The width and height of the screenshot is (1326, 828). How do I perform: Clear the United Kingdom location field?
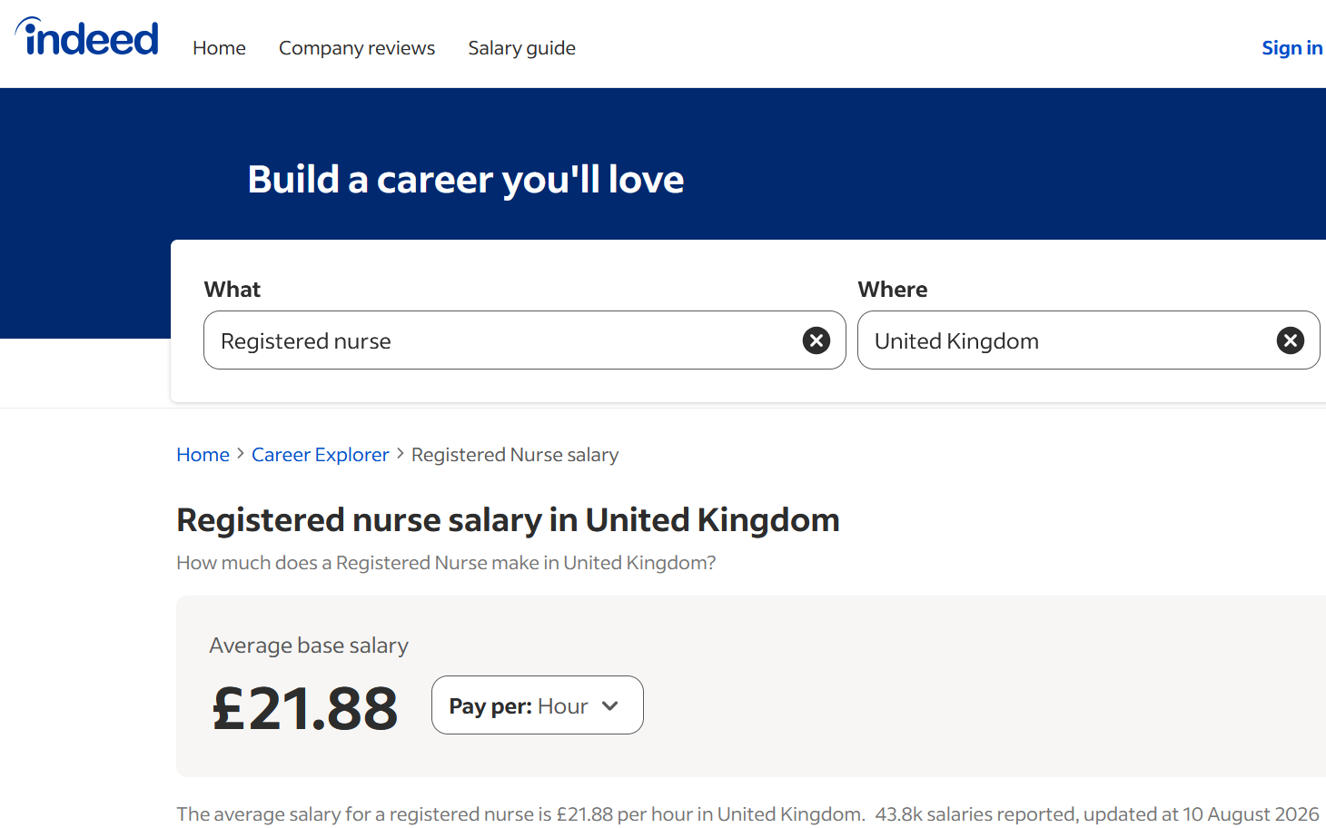[1291, 340]
